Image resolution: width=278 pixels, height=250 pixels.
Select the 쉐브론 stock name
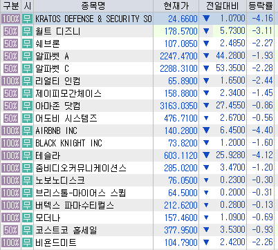48,44
